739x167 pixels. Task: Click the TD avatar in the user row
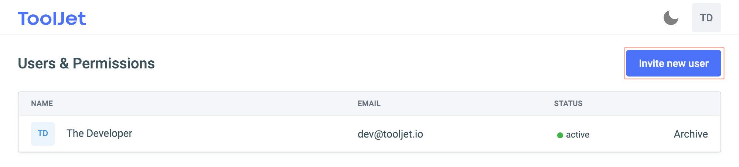click(43, 134)
